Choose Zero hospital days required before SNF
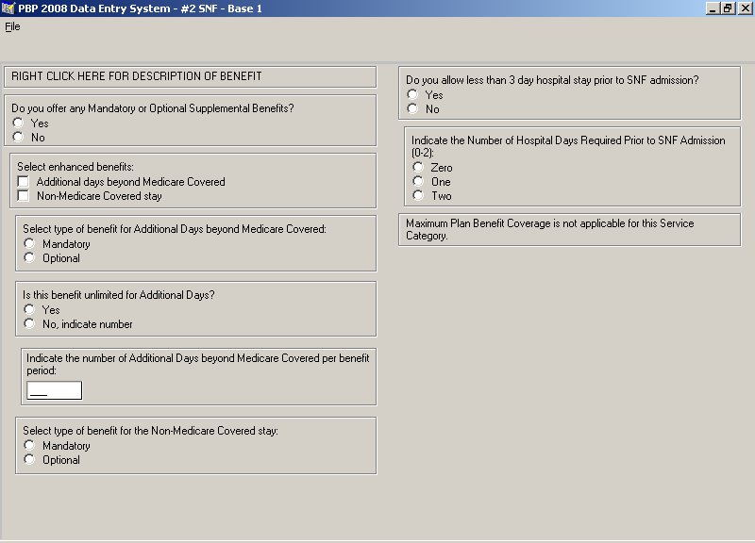This screenshot has height=543, width=755. click(x=418, y=168)
